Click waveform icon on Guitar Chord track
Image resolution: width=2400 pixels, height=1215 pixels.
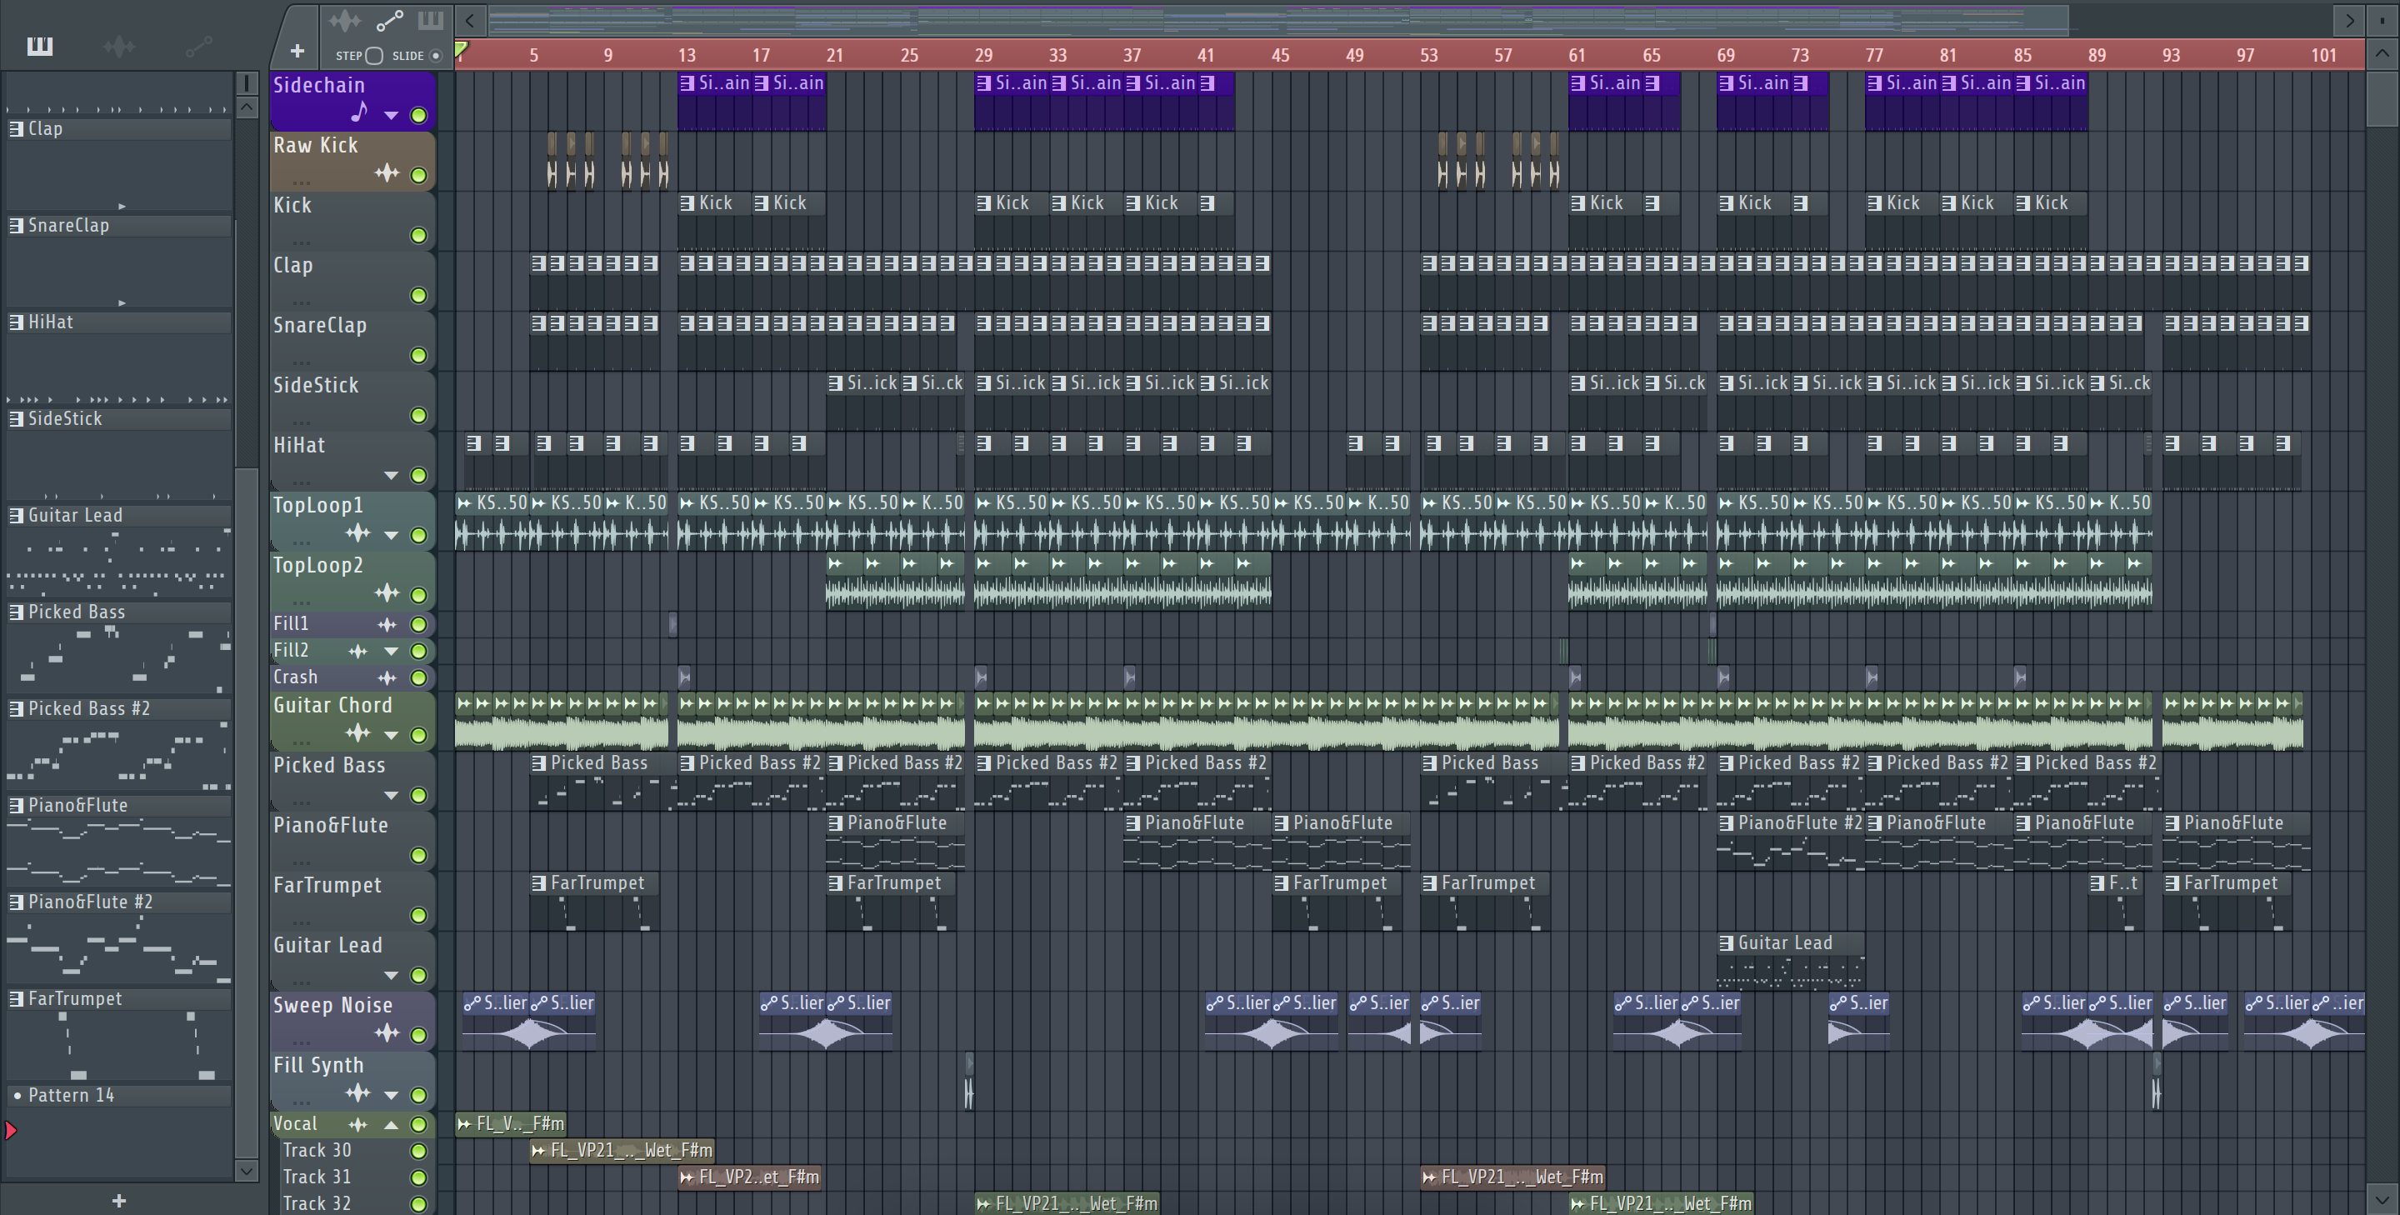coord(358,734)
